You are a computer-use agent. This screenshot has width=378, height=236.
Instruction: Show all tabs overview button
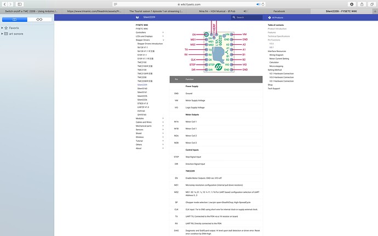coord(372,4)
